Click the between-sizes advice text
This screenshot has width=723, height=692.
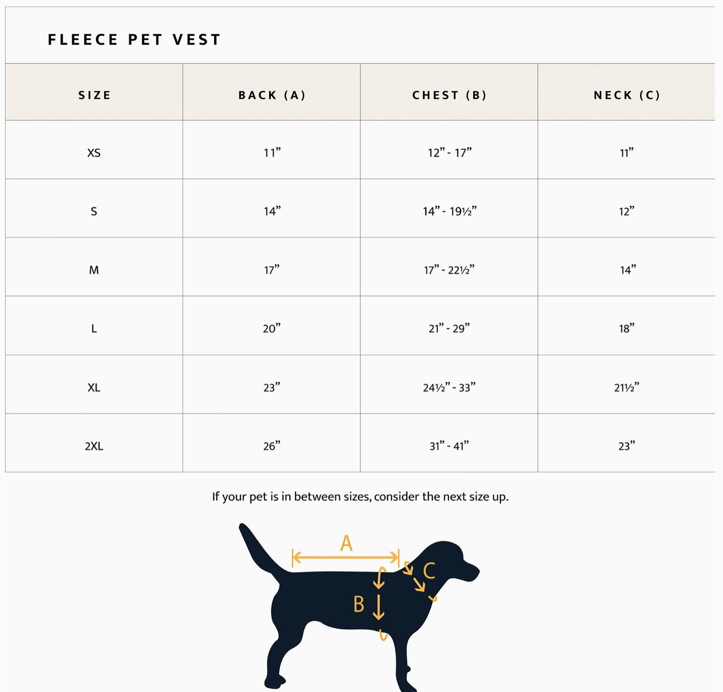tap(360, 497)
